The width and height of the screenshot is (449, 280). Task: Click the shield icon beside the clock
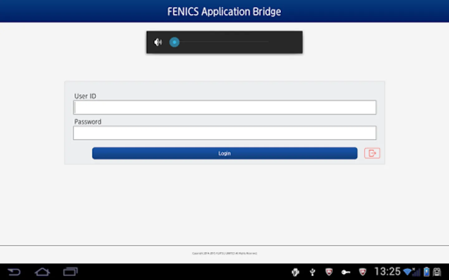click(362, 272)
